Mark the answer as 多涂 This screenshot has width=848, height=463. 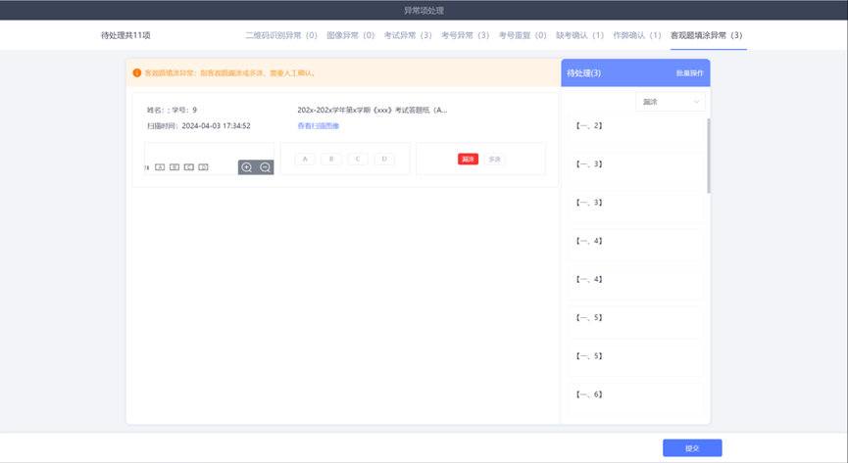494,159
